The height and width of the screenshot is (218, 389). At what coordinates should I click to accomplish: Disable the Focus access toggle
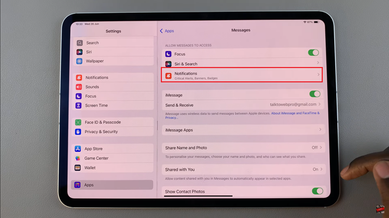(x=313, y=52)
